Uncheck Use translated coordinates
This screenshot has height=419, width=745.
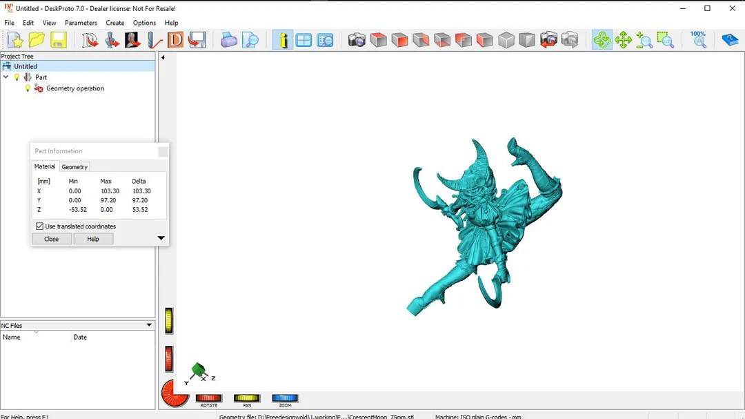pos(39,226)
